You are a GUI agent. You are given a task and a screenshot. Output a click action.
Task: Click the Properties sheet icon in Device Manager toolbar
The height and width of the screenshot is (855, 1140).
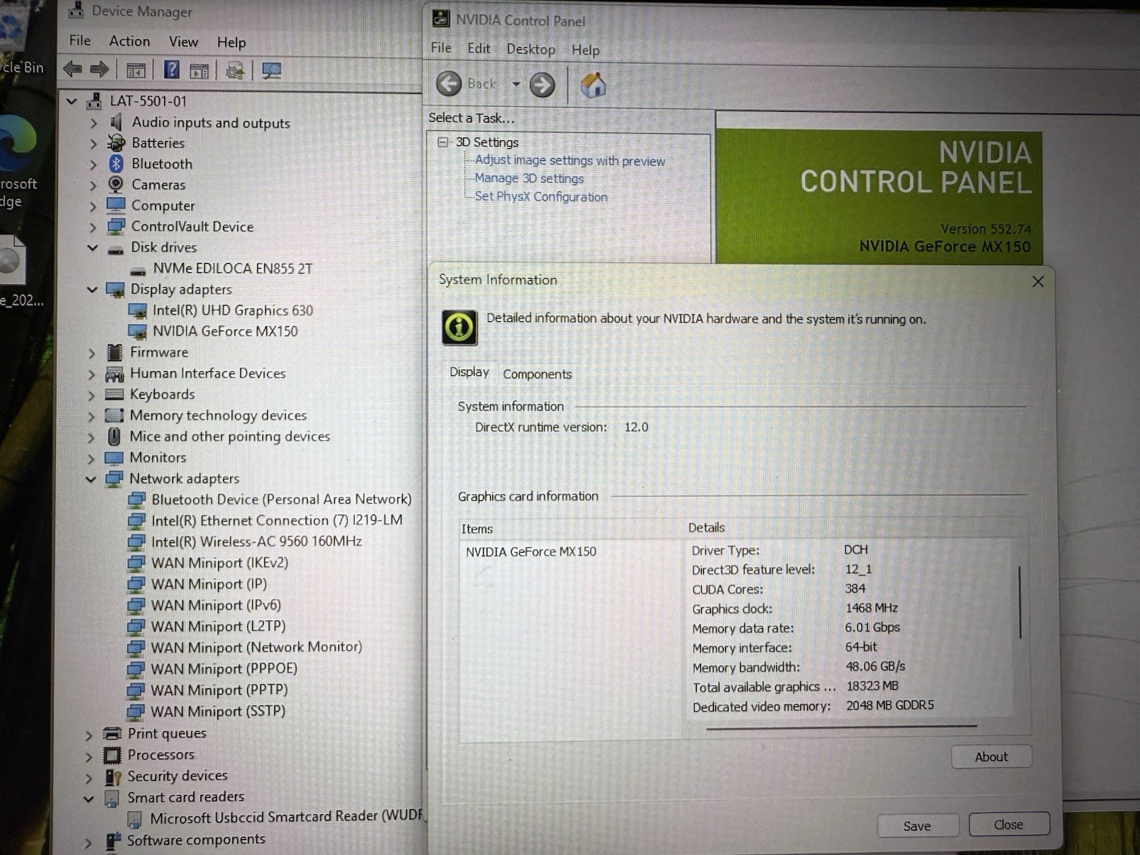pyautogui.click(x=199, y=70)
